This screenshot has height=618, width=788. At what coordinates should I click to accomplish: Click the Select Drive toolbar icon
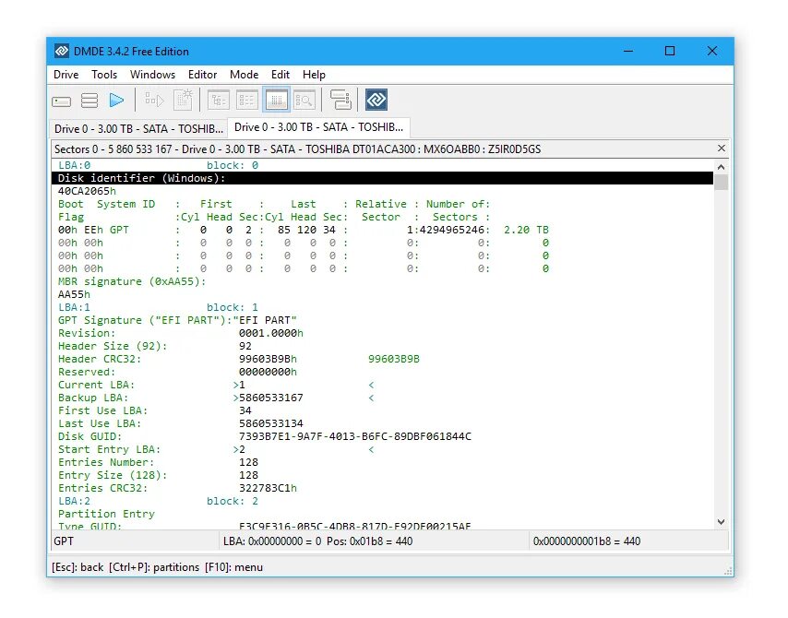pyautogui.click(x=61, y=101)
